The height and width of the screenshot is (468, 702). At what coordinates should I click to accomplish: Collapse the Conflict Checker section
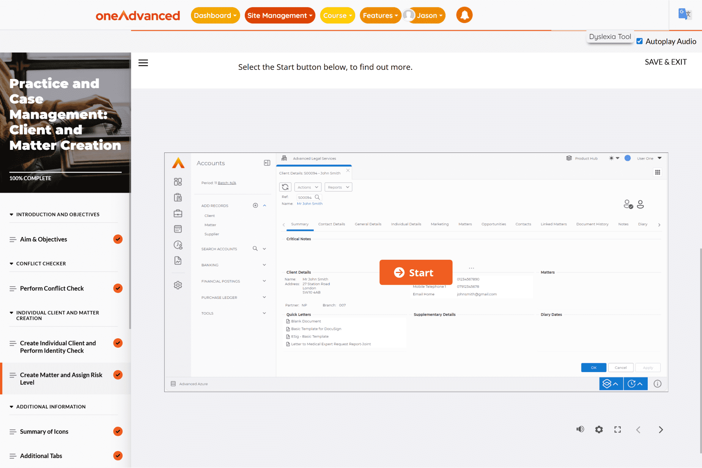[12, 264]
